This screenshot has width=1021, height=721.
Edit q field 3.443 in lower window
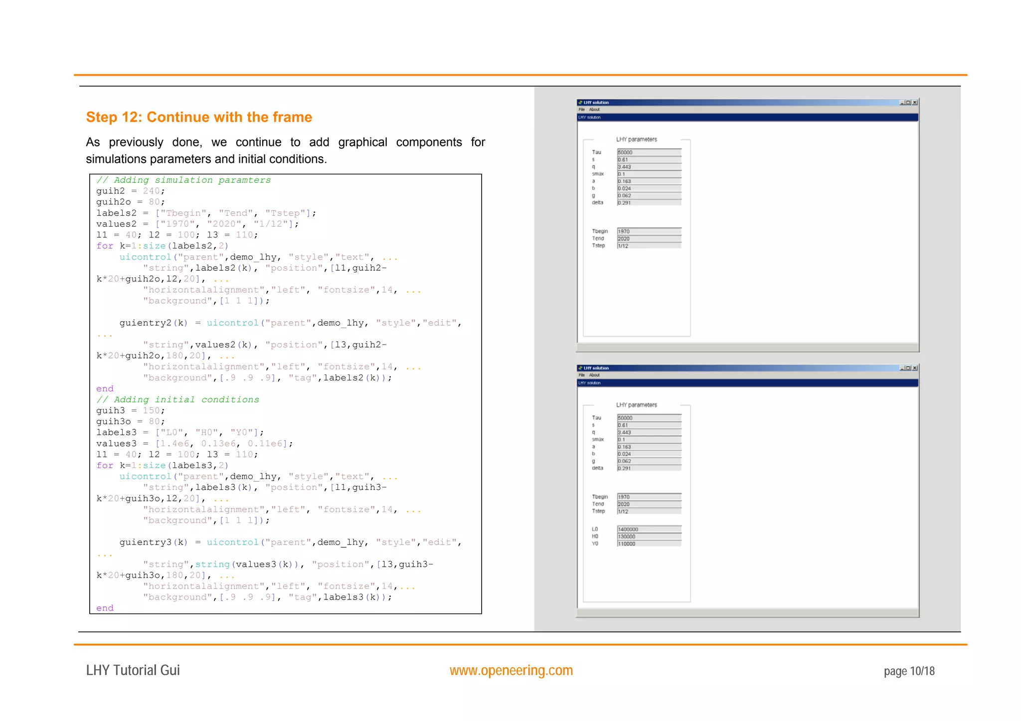649,432
